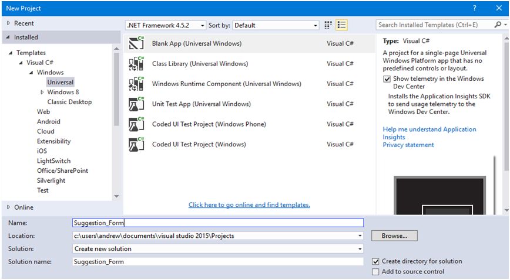Click the project Name input field

tap(217, 223)
